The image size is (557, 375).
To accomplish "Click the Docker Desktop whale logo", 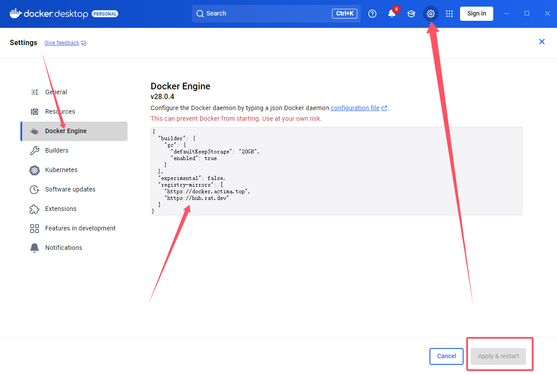I will click(15, 13).
